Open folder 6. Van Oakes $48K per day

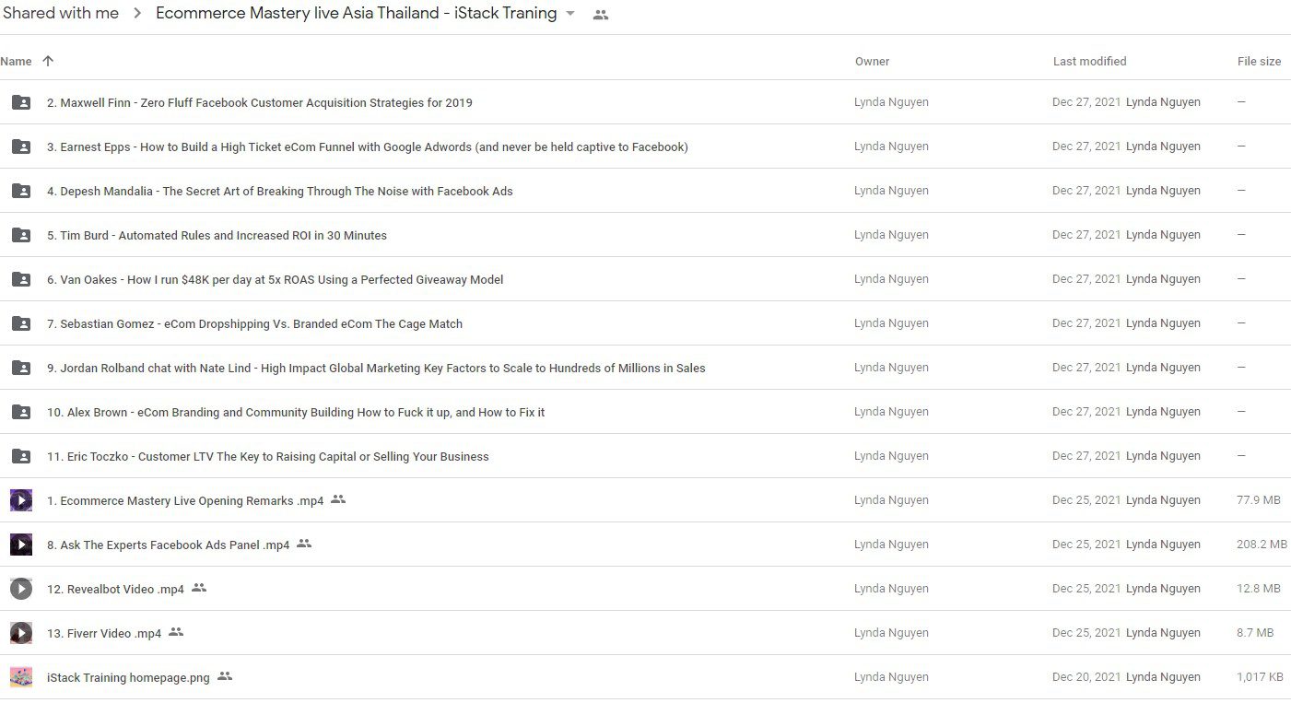pyautogui.click(x=276, y=280)
